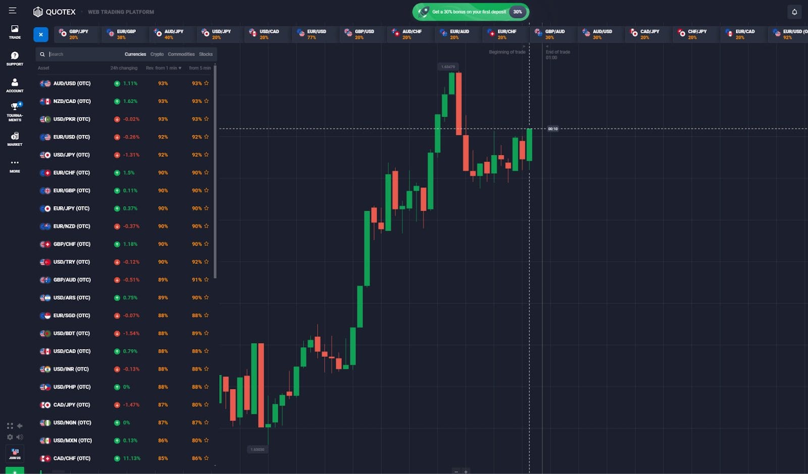This screenshot has width=808, height=474.
Task: Open the Account sidebar icon
Action: click(x=15, y=85)
